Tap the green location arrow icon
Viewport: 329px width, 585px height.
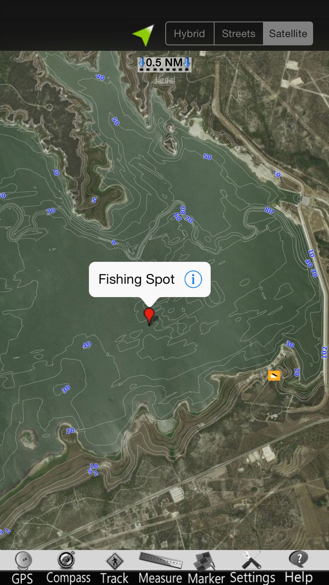coord(143,35)
